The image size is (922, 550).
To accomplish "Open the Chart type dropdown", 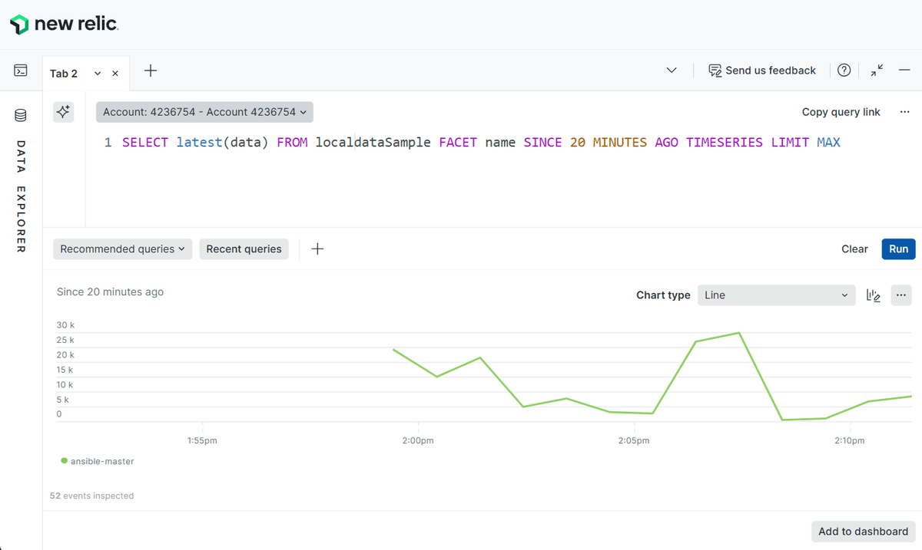I will click(776, 295).
